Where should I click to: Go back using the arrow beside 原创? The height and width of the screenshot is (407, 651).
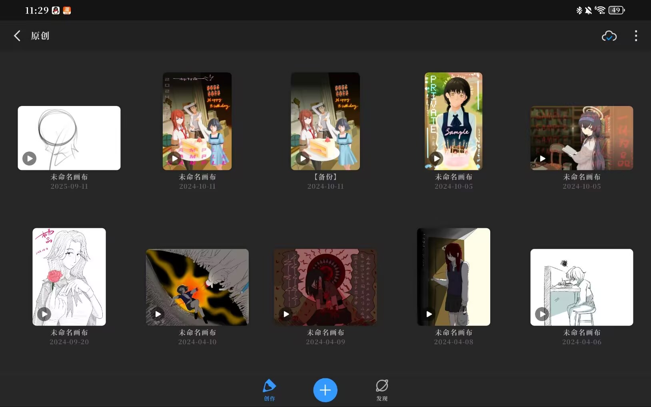pyautogui.click(x=17, y=36)
